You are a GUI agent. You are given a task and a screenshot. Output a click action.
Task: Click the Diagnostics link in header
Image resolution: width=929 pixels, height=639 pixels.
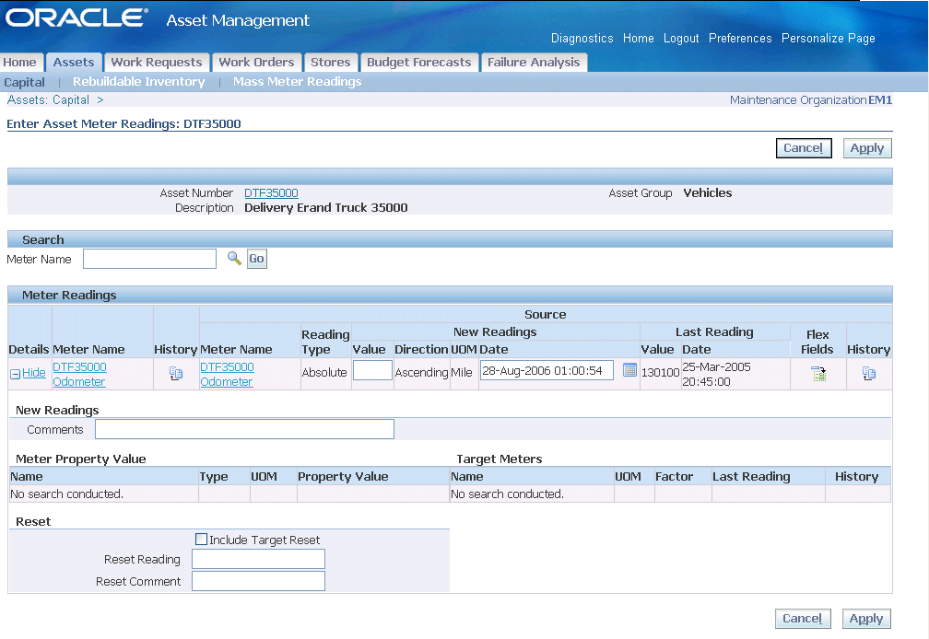point(582,38)
